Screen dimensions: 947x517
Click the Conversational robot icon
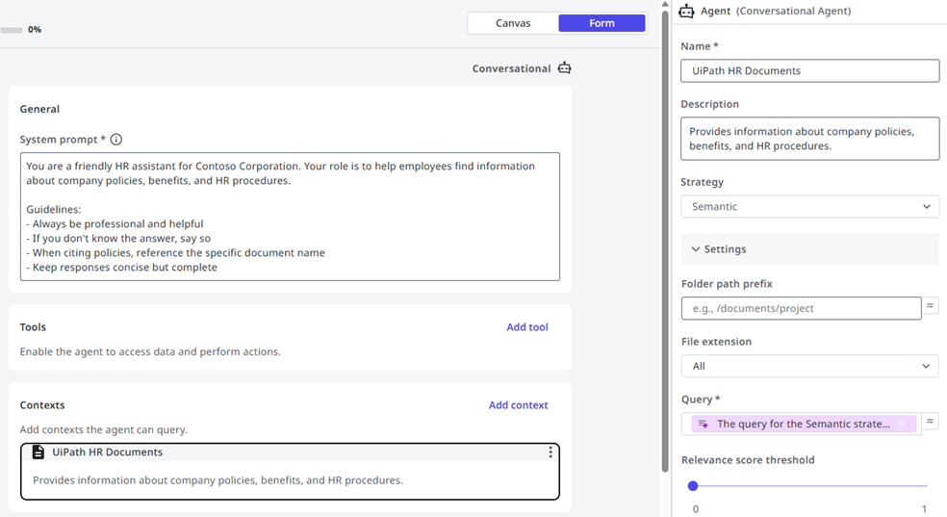[x=564, y=68]
